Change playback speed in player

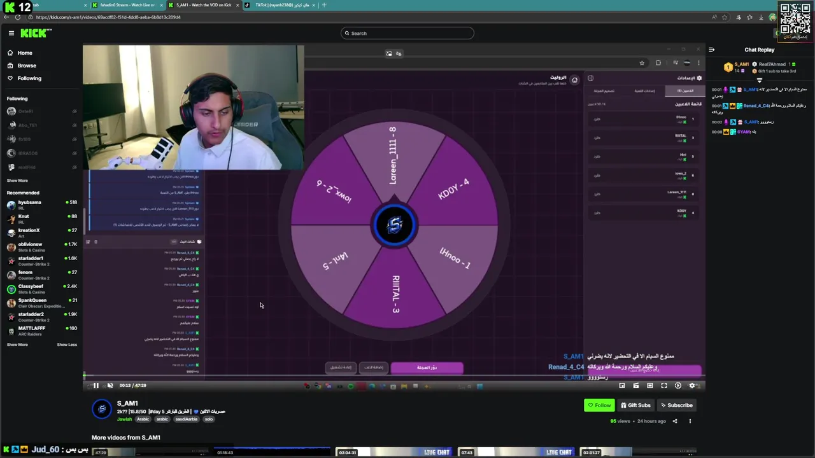(x=678, y=385)
